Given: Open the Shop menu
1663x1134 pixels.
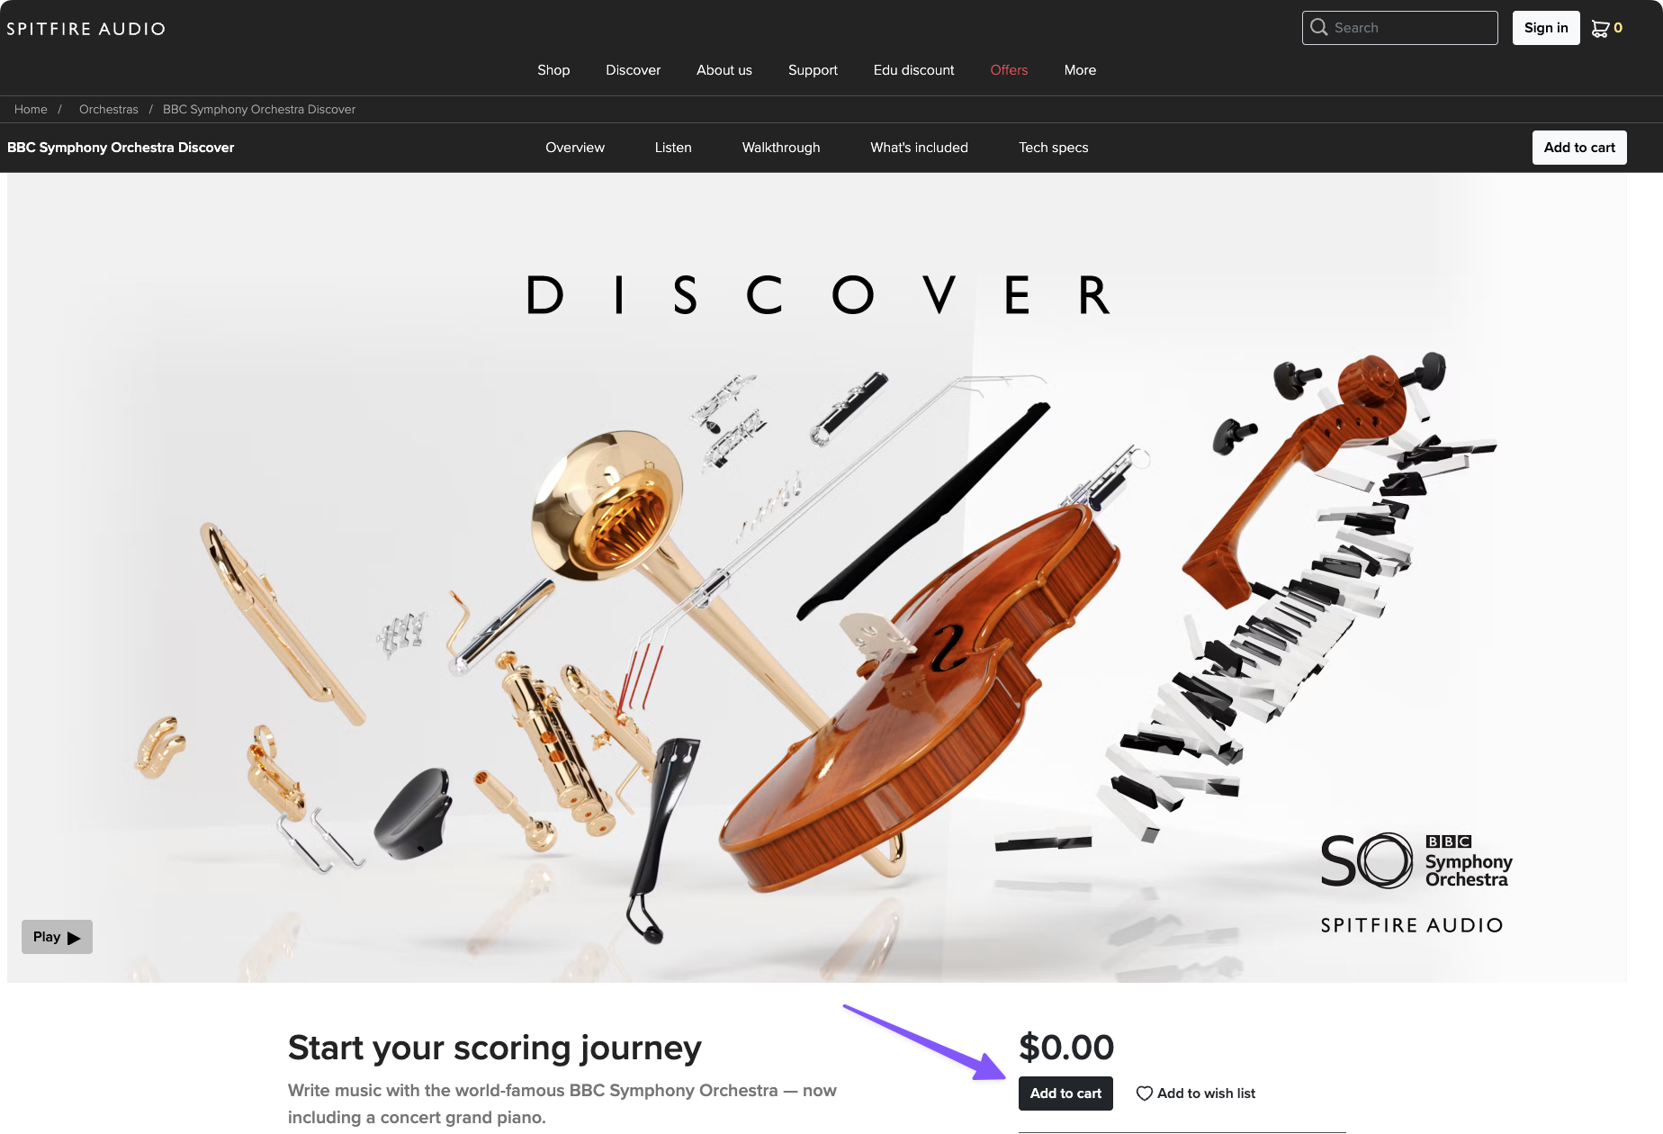Looking at the screenshot, I should (x=553, y=70).
